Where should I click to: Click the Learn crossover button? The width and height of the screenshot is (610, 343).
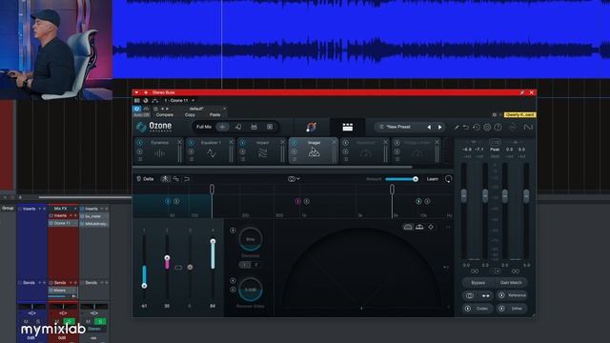(433, 179)
